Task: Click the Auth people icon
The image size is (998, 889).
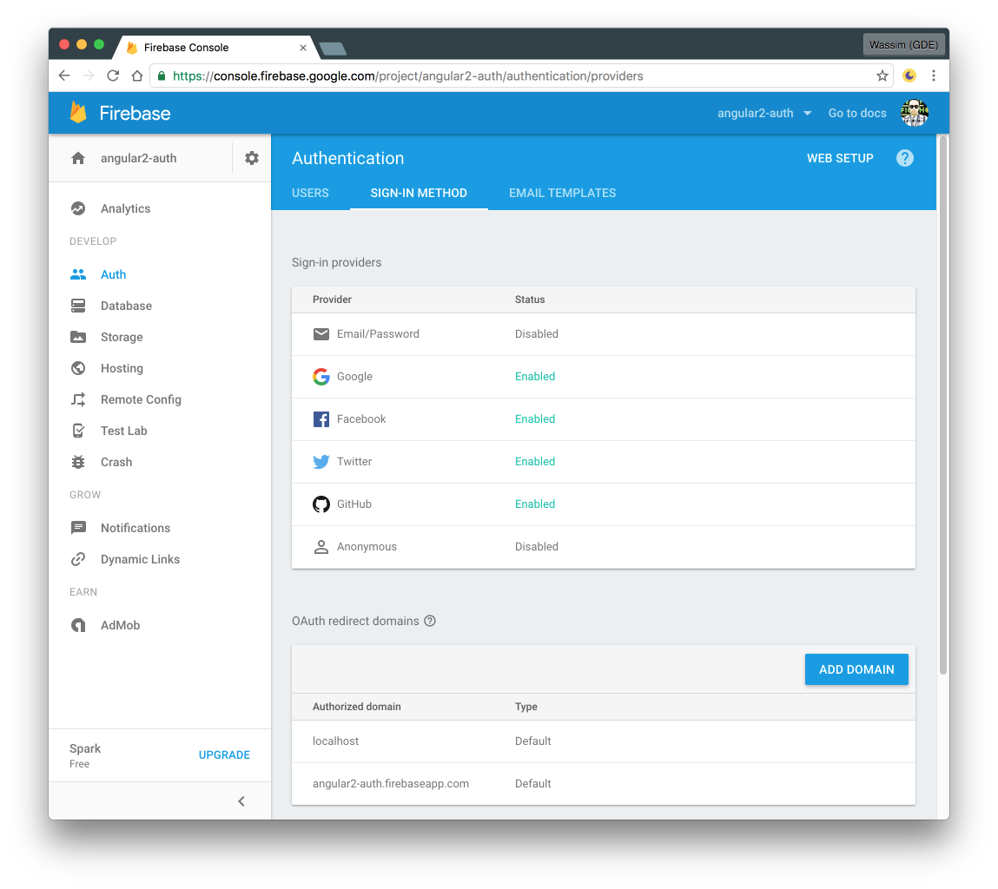Action: click(x=78, y=274)
